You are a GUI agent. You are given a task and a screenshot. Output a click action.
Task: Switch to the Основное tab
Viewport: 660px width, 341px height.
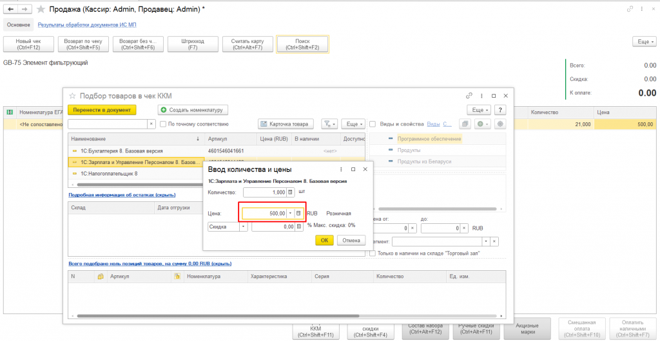(18, 25)
